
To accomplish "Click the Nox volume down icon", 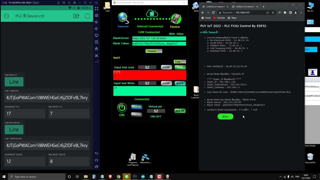I will point(96,29).
